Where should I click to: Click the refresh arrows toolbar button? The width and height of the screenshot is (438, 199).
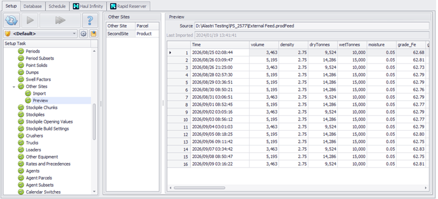point(12,20)
